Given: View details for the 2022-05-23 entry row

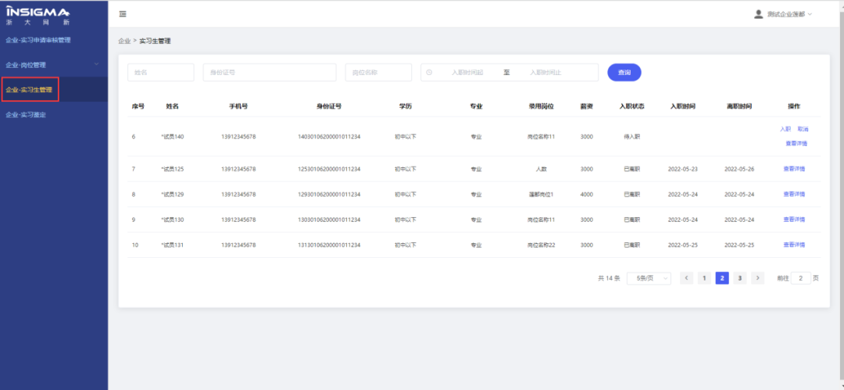Looking at the screenshot, I should [x=794, y=169].
